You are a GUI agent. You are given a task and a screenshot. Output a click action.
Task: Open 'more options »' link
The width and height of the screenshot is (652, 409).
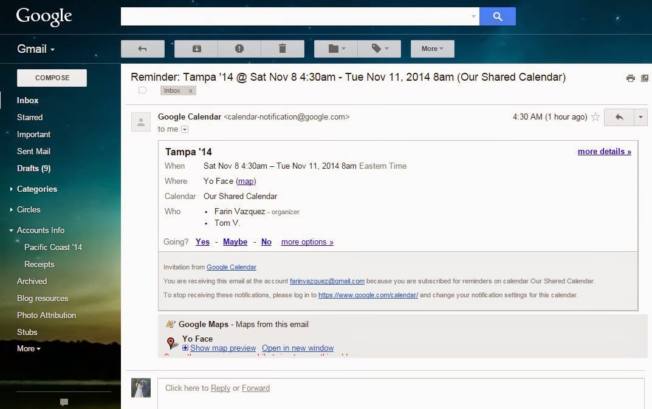tap(307, 242)
